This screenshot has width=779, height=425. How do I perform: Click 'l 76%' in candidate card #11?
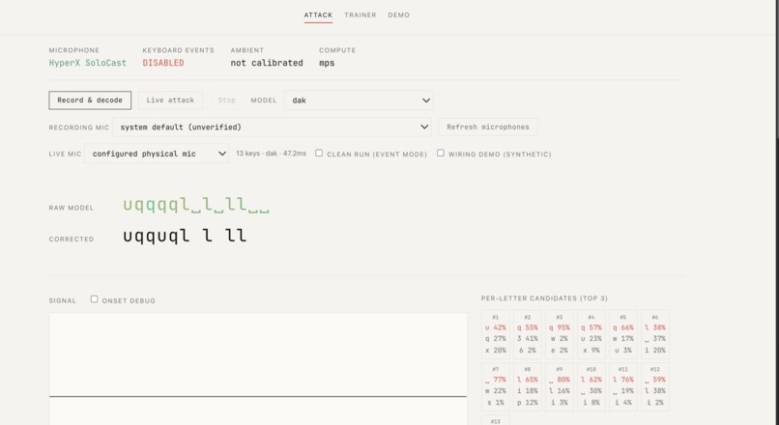click(x=623, y=380)
